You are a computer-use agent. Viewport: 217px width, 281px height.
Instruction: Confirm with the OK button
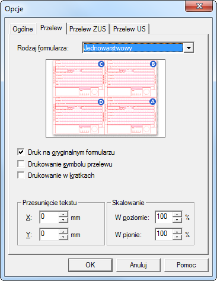[x=90, y=265]
